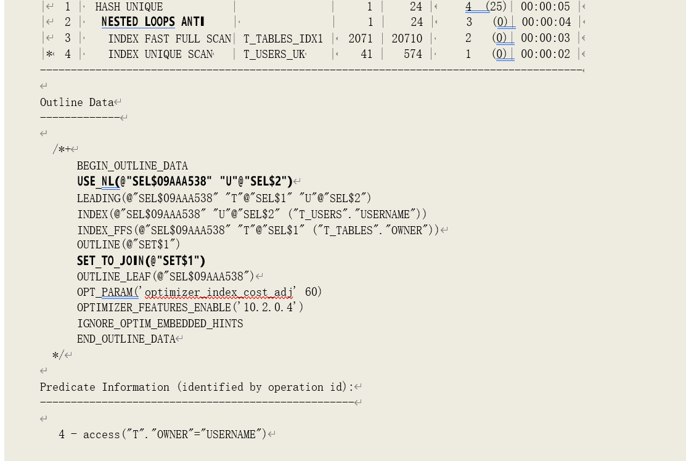Click the HASH UNIQUE operation text

129,7
